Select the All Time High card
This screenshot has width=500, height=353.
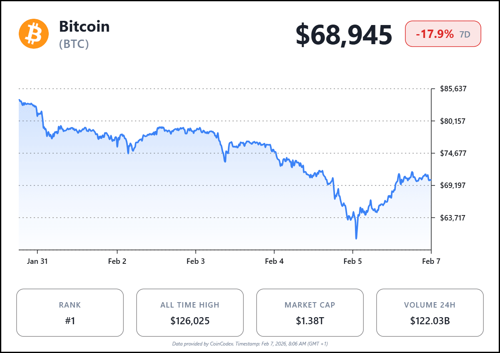190,313
